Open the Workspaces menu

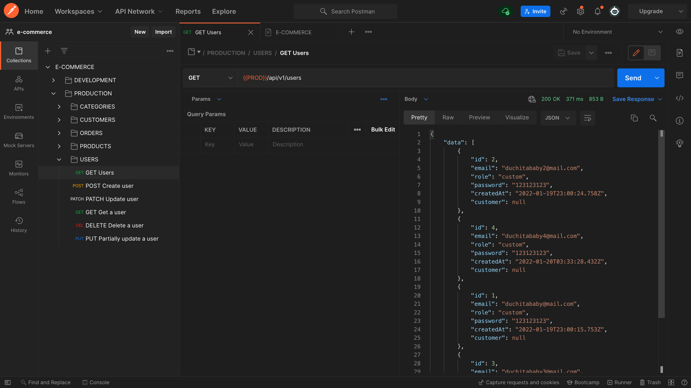click(78, 11)
